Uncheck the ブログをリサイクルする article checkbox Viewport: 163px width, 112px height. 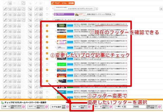[x=47, y=26]
